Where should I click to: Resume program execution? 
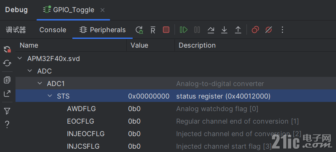click(184, 30)
